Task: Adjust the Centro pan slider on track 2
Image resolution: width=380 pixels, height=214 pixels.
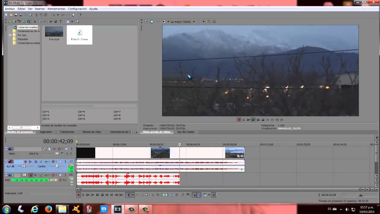Action: pos(57,166)
